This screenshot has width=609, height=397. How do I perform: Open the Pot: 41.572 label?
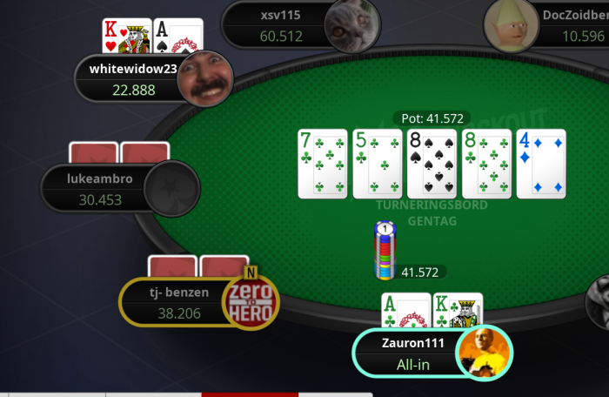point(432,118)
